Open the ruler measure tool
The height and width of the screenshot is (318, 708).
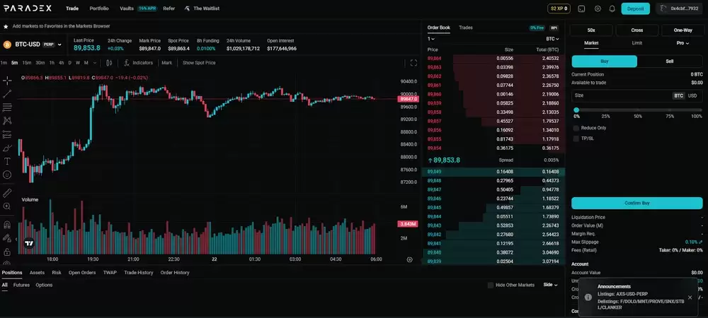point(7,193)
